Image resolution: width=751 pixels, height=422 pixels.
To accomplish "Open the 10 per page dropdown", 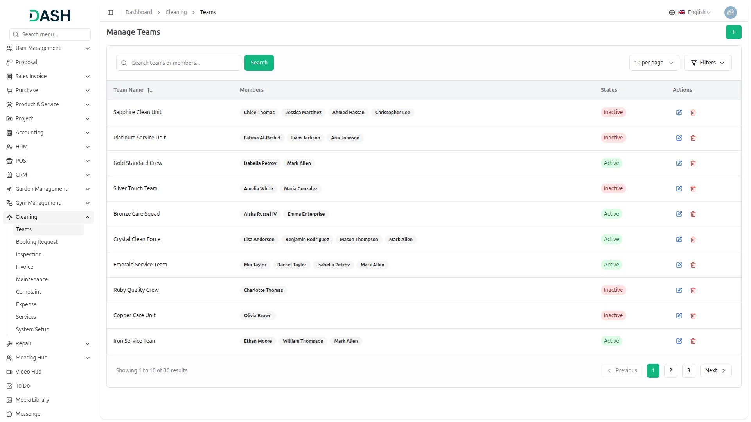I will click(x=654, y=63).
